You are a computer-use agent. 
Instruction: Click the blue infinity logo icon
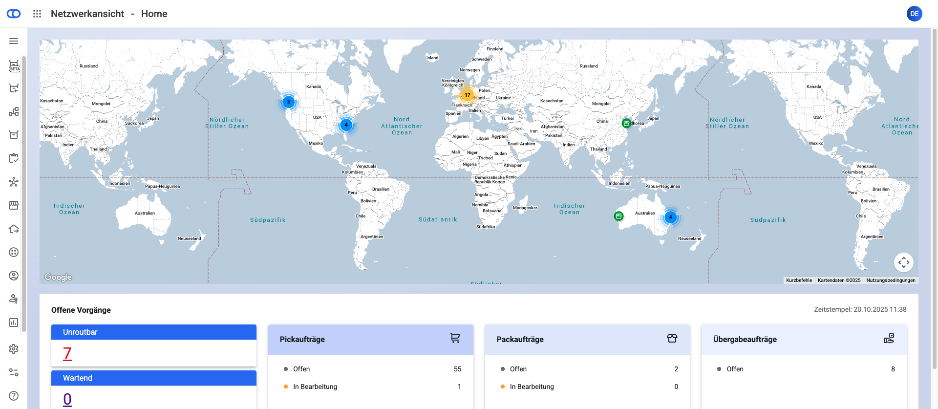point(14,14)
